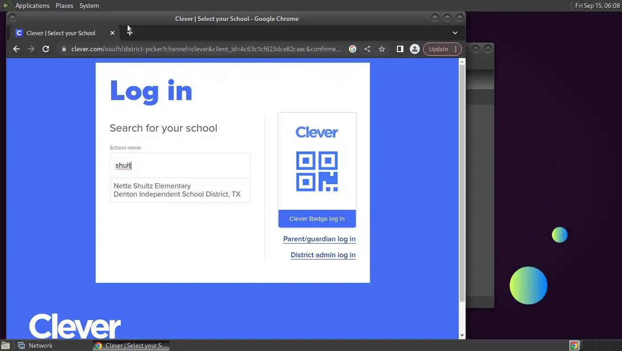Click the Update button in Chrome
This screenshot has height=351, width=622.
442,49
